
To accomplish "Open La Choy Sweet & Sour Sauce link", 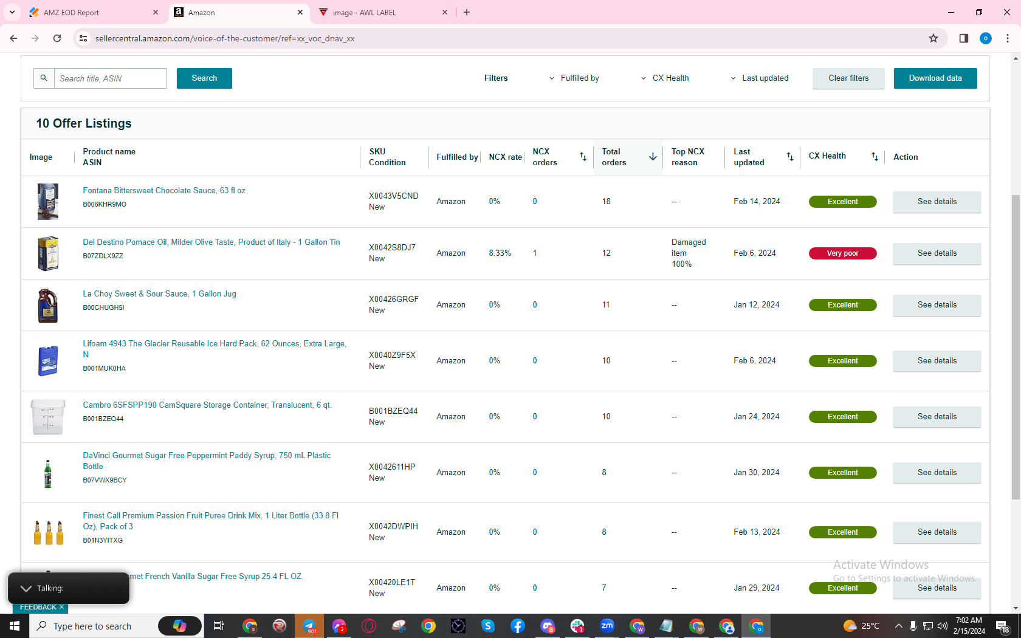I will 159,294.
